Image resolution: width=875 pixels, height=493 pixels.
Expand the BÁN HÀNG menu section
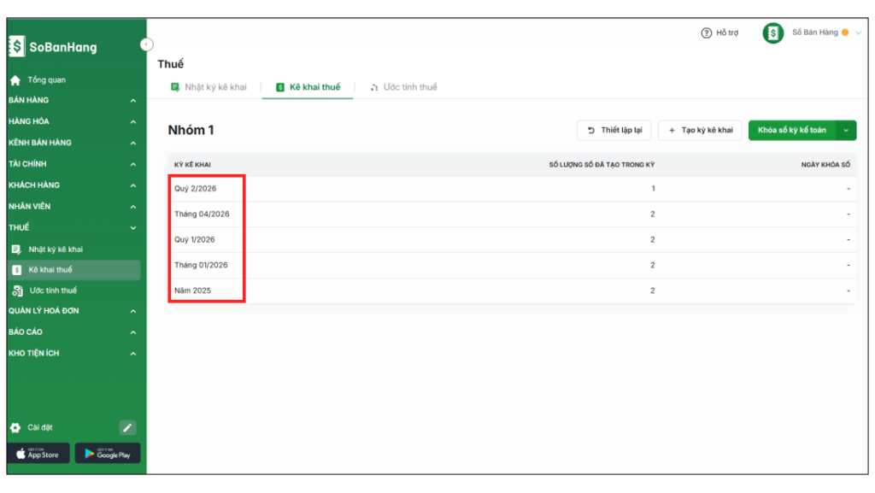pos(132,101)
